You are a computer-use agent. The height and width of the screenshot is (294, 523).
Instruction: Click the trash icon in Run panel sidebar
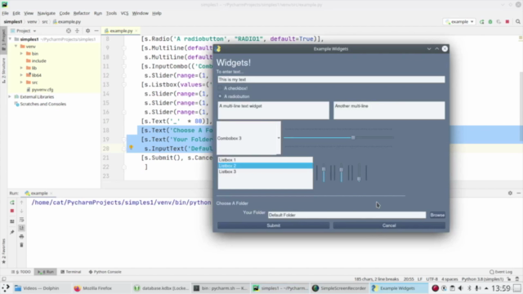pyautogui.click(x=22, y=245)
